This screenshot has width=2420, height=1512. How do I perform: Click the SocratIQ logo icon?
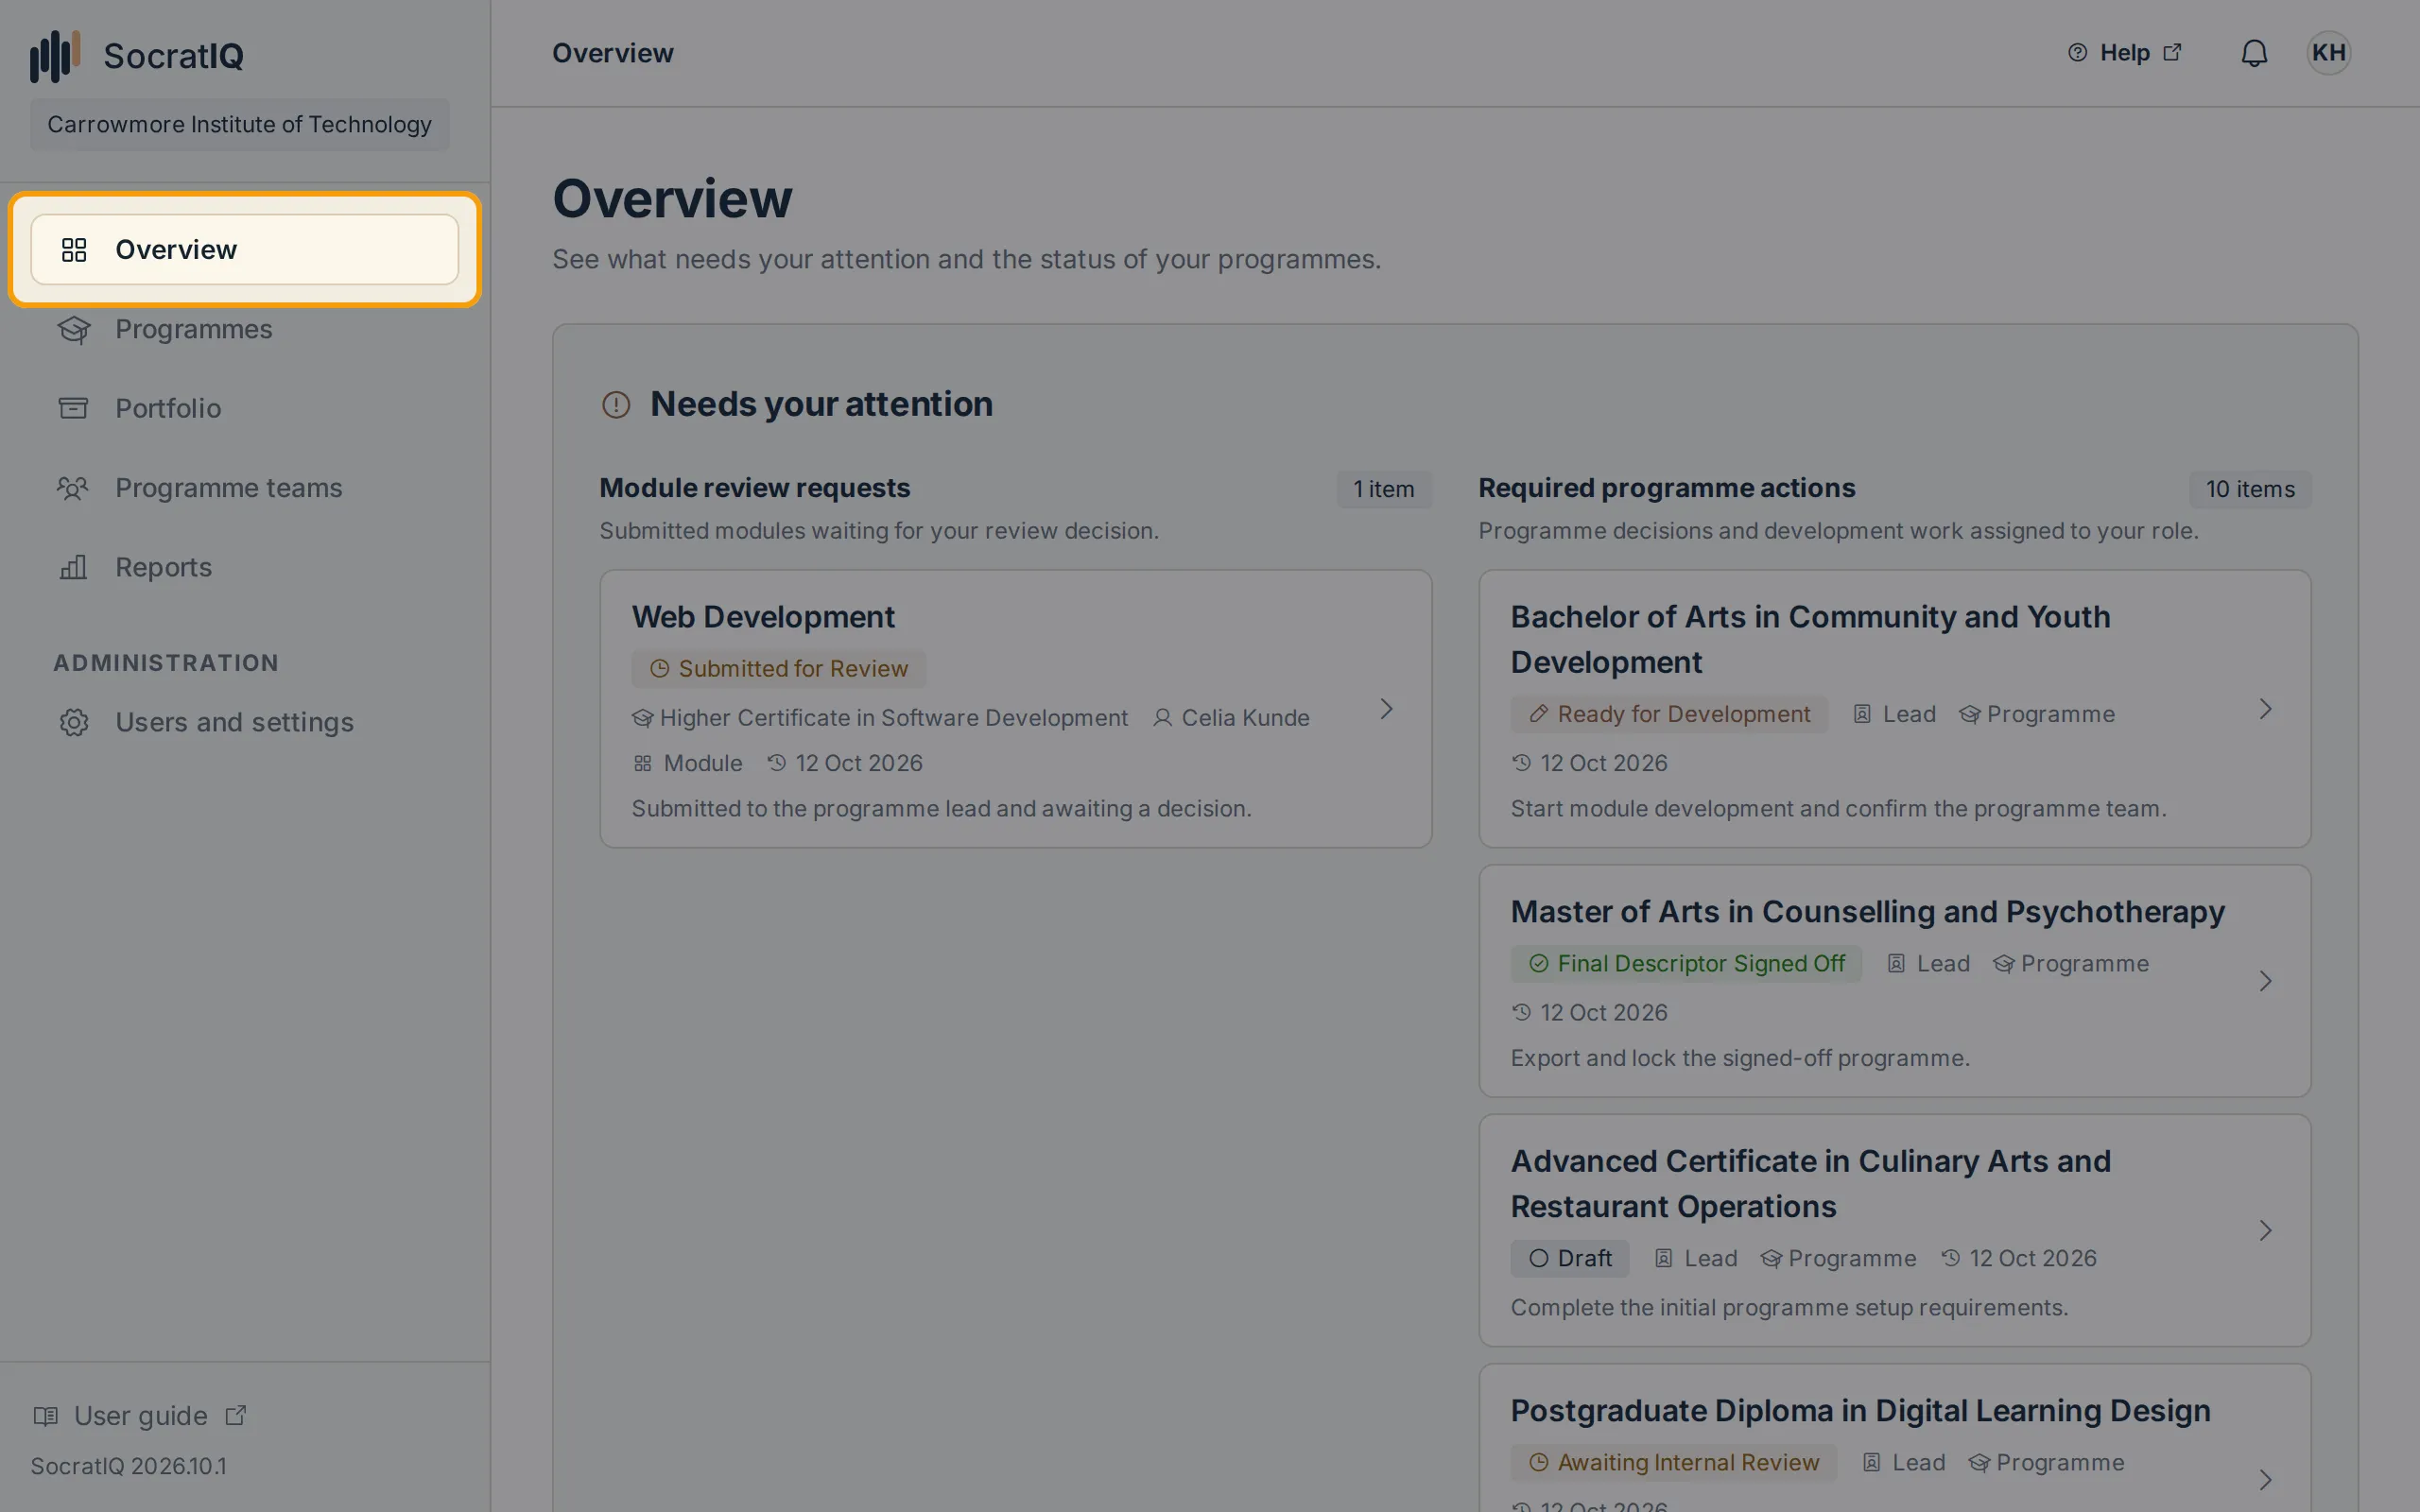55,55
